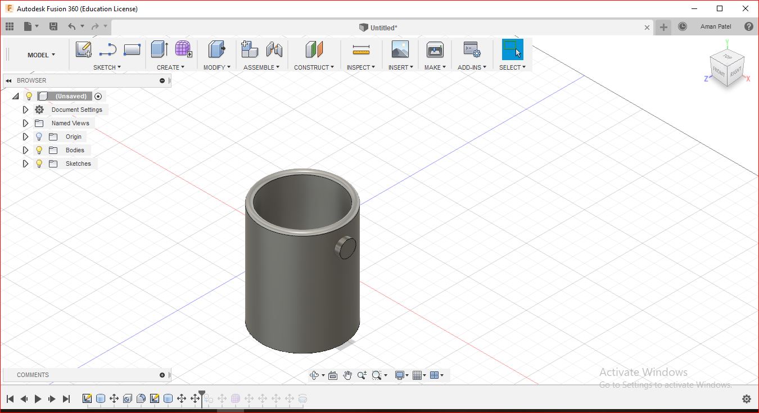Image resolution: width=759 pixels, height=413 pixels.
Task: Click the Joint tool icon
Action: pyautogui.click(x=274, y=49)
